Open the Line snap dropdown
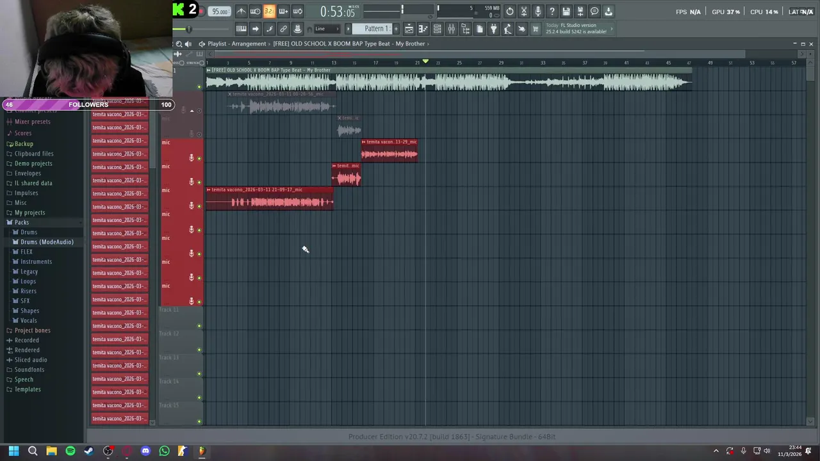 (327, 29)
